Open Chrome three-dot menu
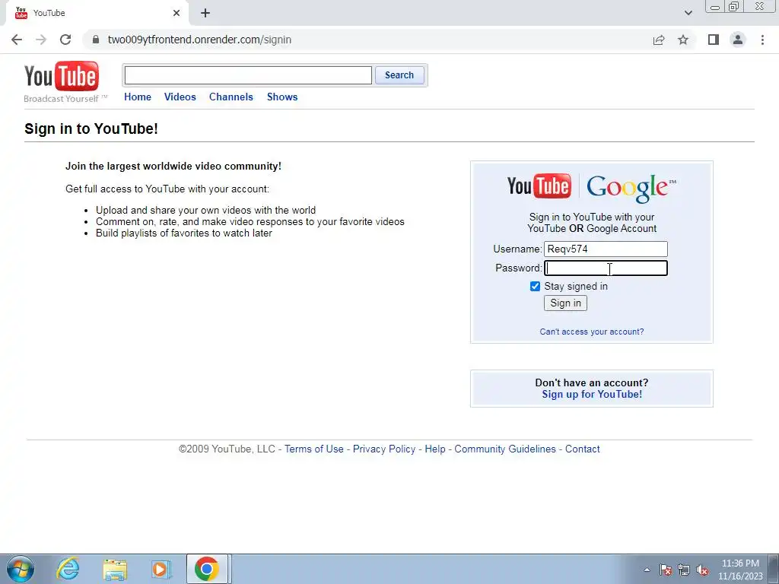 [762, 40]
